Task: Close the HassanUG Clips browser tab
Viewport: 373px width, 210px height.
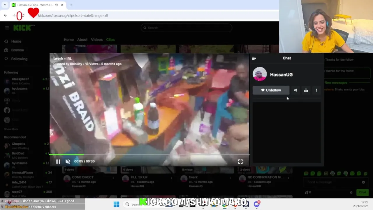Action: (62, 5)
